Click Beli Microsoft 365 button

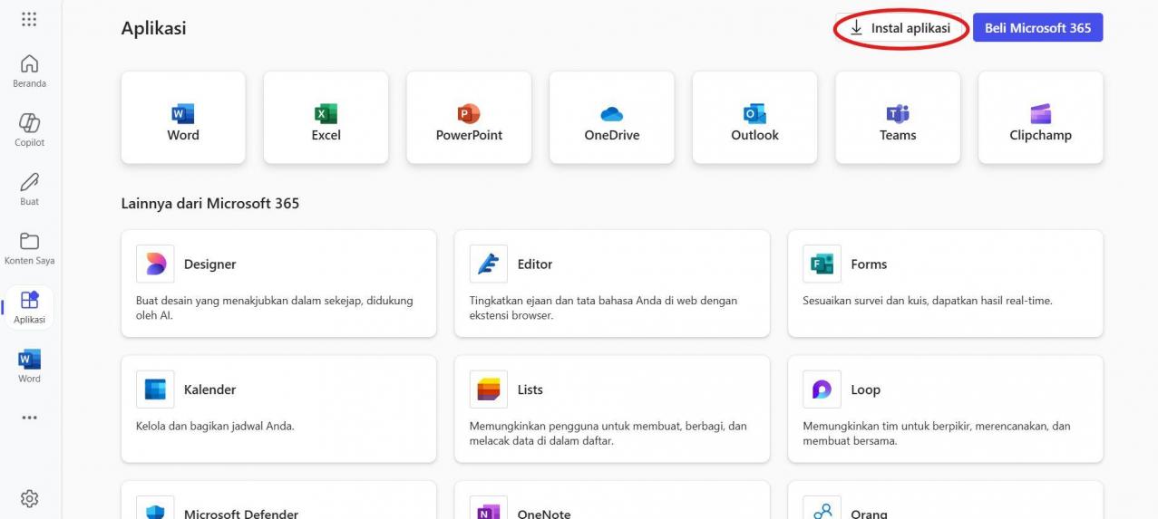1037,28
